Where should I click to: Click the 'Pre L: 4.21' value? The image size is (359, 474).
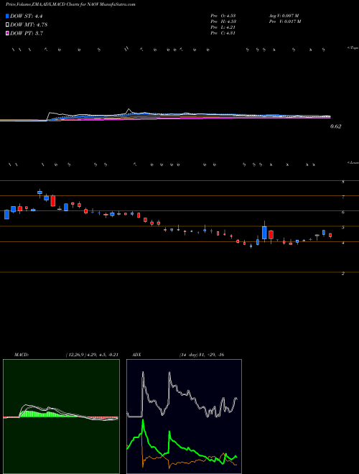tap(223, 27)
